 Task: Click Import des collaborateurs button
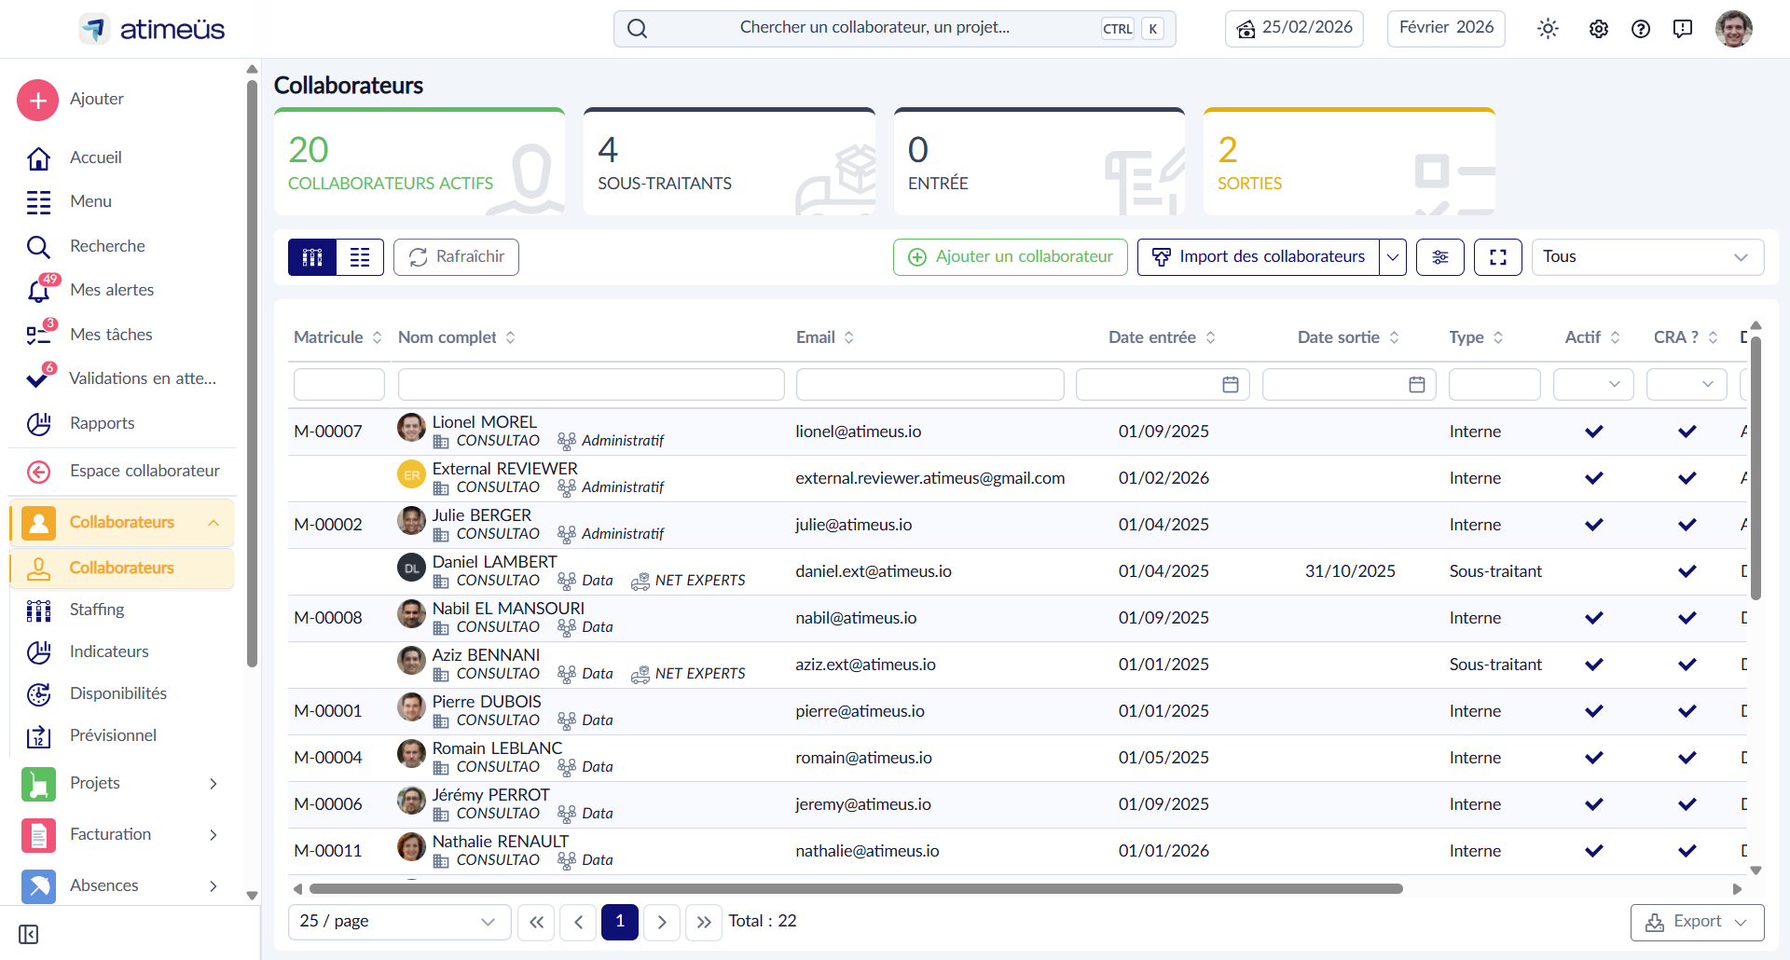click(x=1259, y=257)
